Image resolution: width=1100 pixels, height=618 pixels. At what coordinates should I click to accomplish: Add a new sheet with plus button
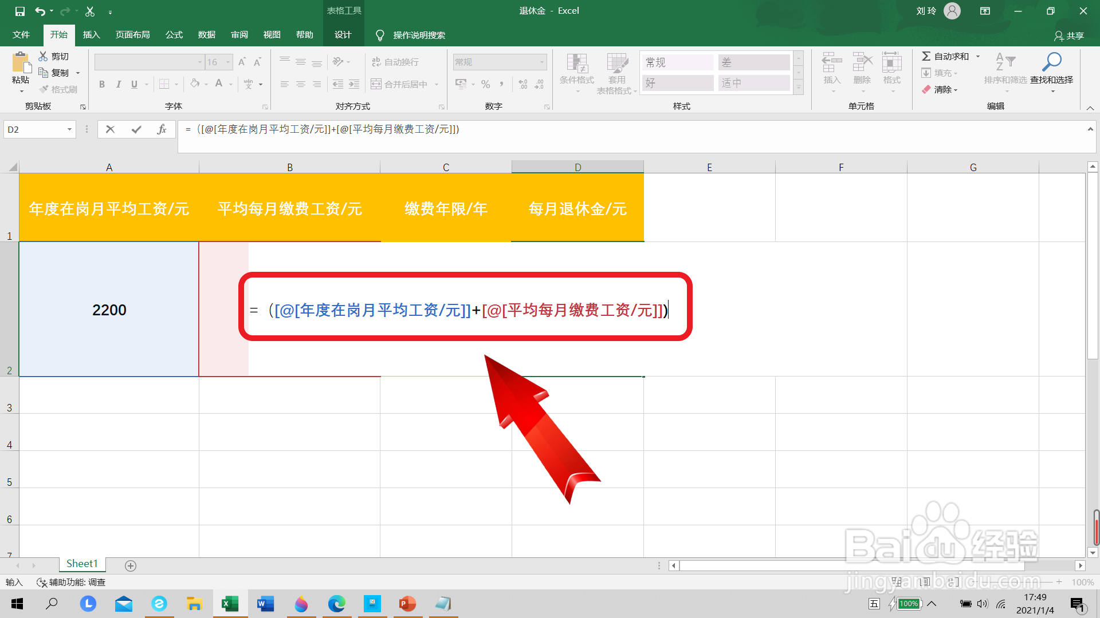coord(131,566)
